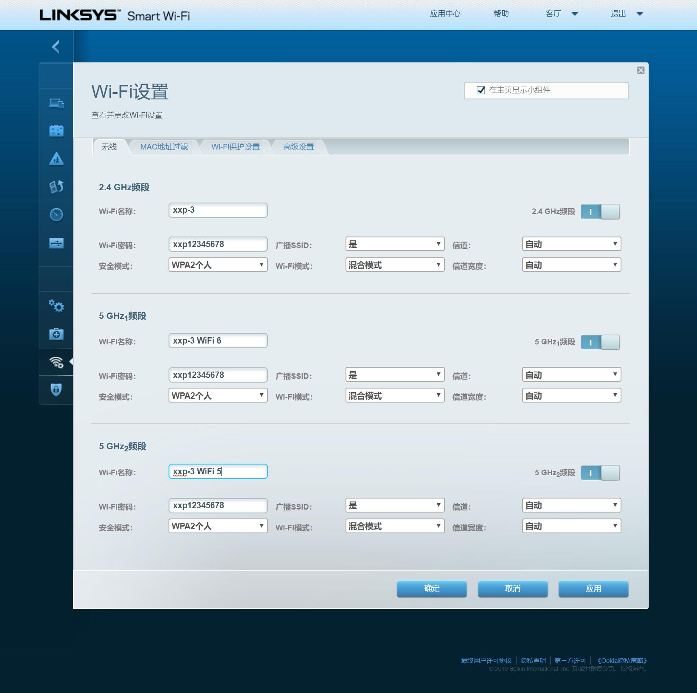Screen dimensions: 697x693
Task: Open 5 GHz1 安全模式 dropdown
Action: coord(218,395)
